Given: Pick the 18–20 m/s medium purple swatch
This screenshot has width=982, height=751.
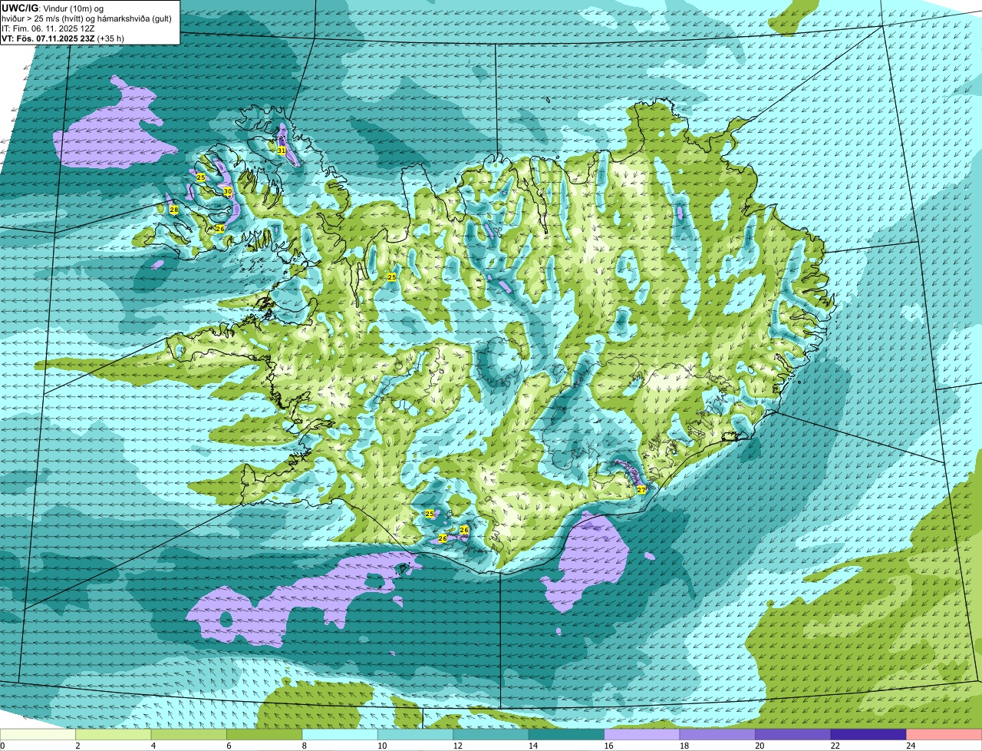Looking at the screenshot, I should pos(717,735).
